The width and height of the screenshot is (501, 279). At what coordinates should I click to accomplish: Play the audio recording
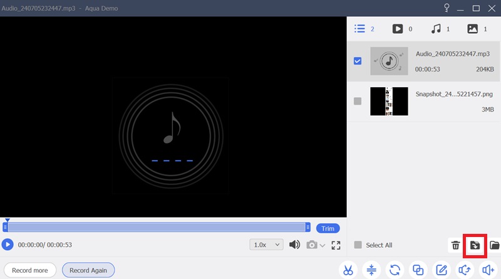pos(8,245)
